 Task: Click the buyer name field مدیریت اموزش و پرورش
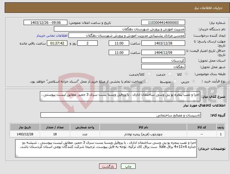120,29
